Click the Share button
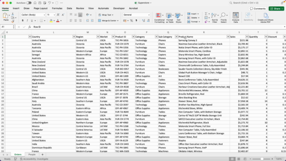This screenshot has width=286, height=161. pos(276,8)
